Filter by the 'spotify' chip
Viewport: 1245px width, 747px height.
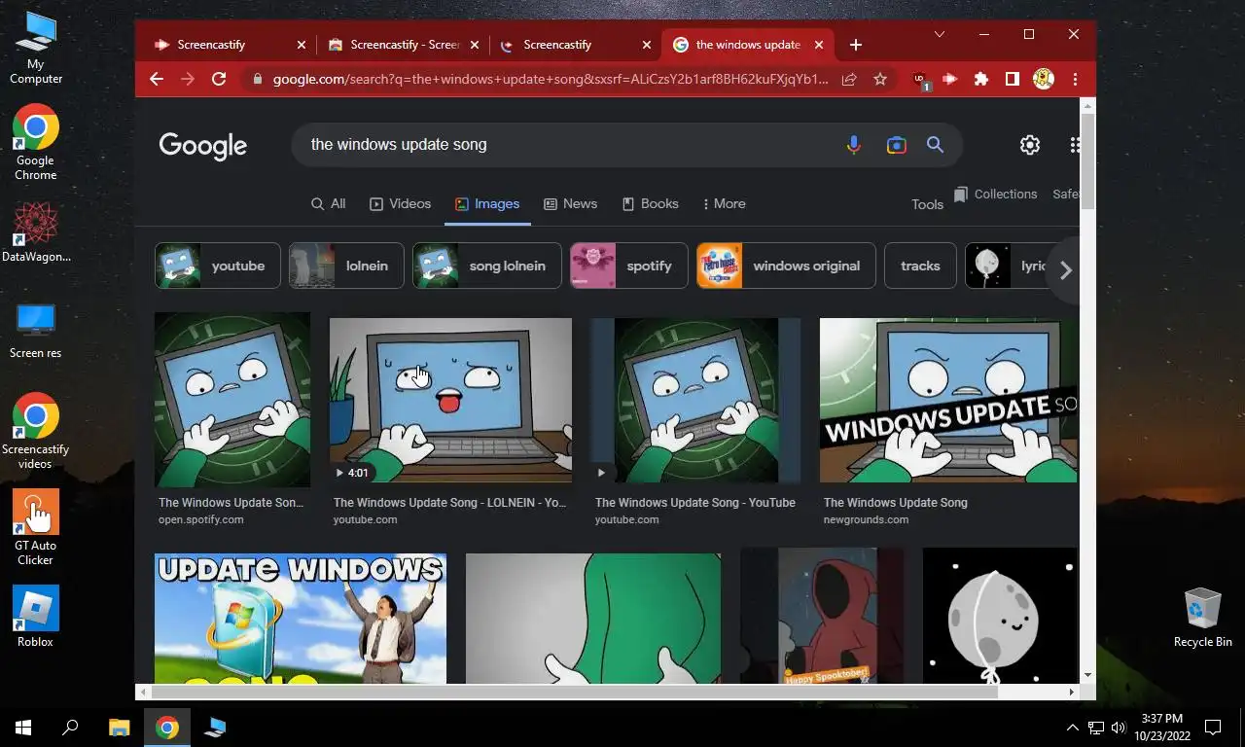click(x=629, y=266)
